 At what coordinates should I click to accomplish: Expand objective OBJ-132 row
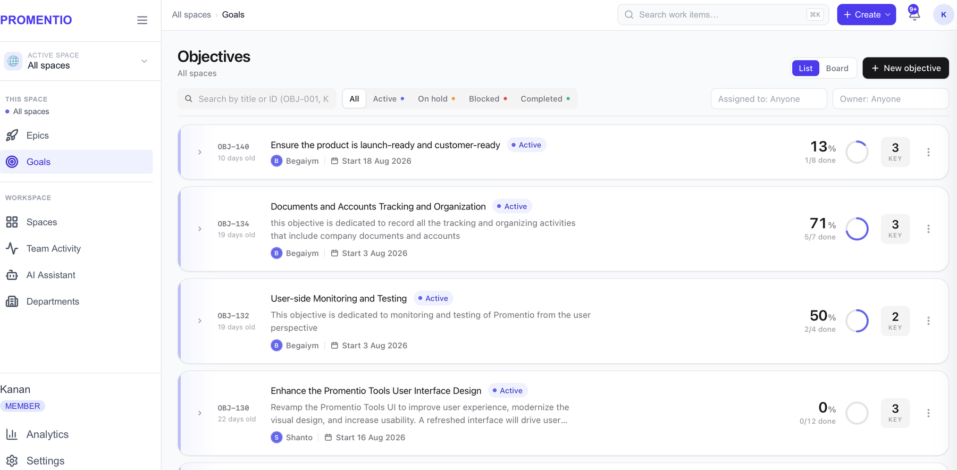200,321
